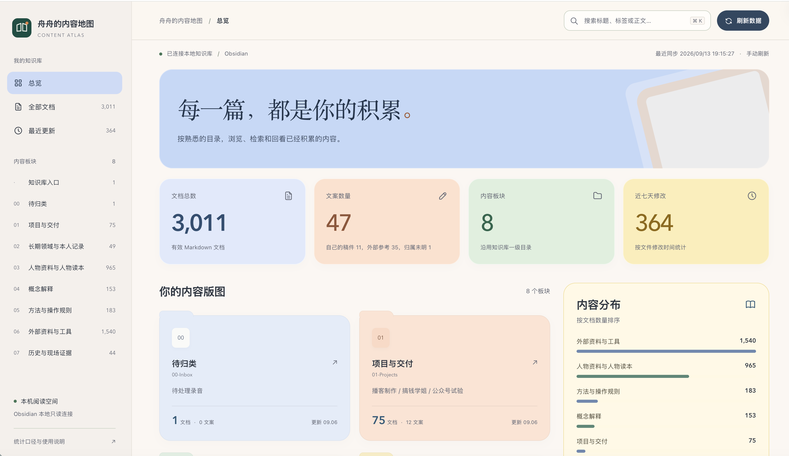
Task: Open 方法与操作规则 in sidebar list
Action: tap(64, 310)
